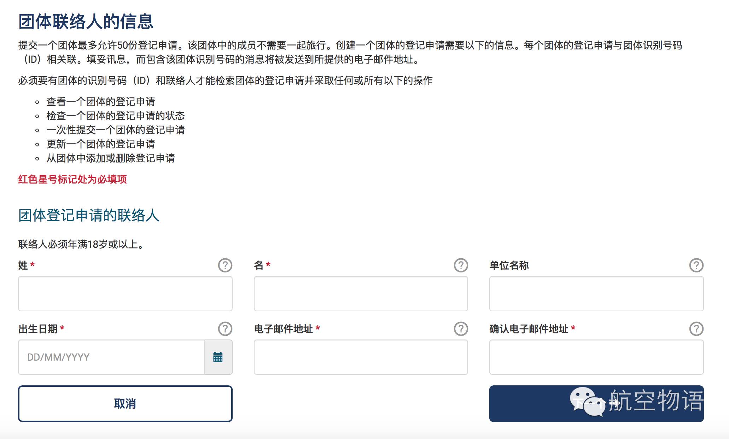Click the 团体联络人的信息 page heading
Viewport: 729px width, 439px height.
click(86, 22)
